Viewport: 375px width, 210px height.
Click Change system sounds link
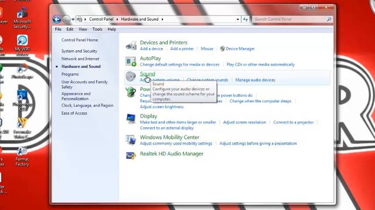(207, 80)
